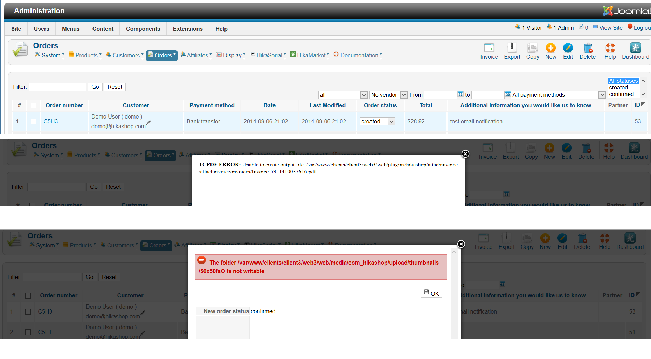Open the Dashboard icon on the undimmed toolbar
Viewport: 651px width, 359px height.
tap(635, 48)
